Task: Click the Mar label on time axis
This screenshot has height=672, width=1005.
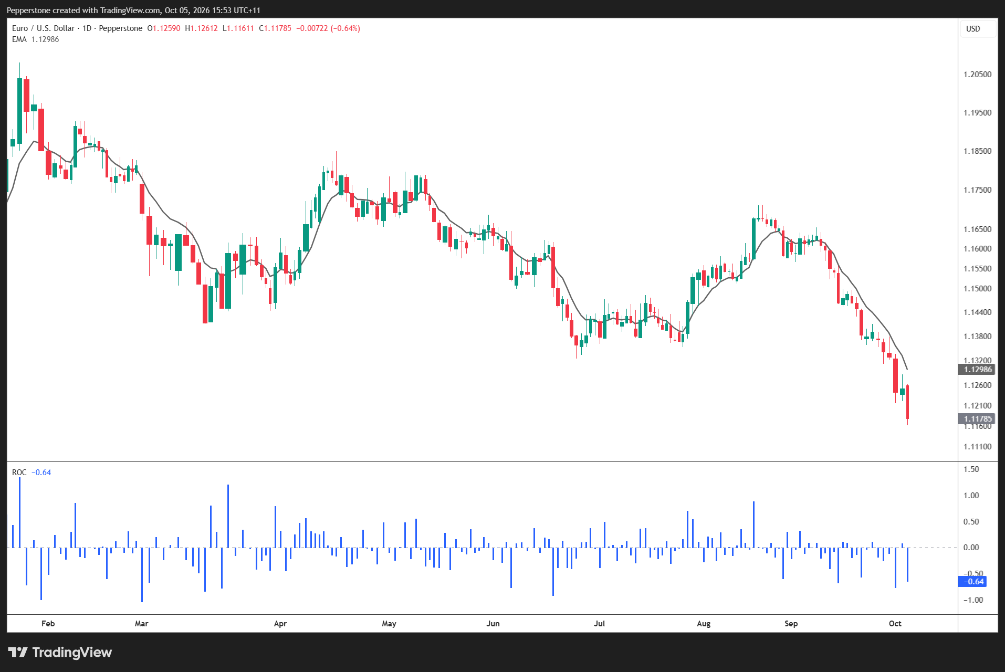Action: (141, 624)
